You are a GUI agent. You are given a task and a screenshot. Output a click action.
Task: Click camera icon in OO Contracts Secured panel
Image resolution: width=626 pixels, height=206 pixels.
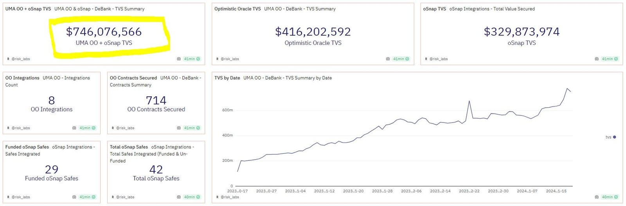click(179, 128)
